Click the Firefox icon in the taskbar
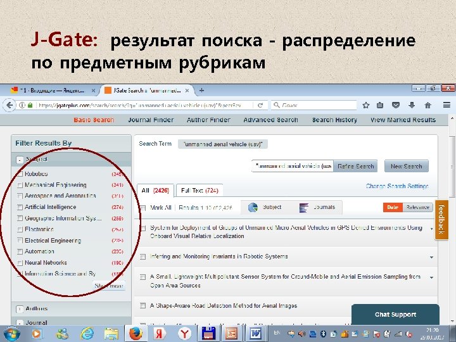 pos(136,334)
